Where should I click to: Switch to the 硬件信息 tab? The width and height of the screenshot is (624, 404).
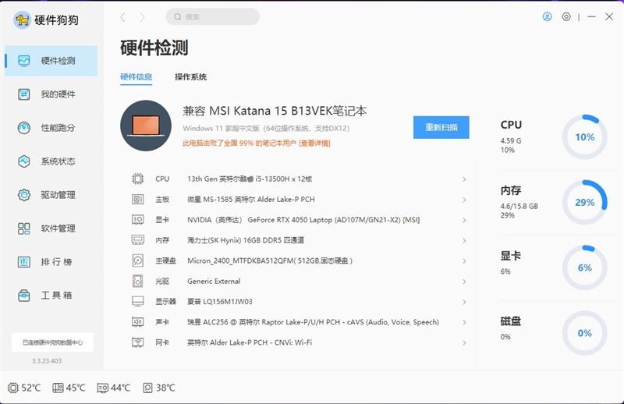[x=136, y=76]
